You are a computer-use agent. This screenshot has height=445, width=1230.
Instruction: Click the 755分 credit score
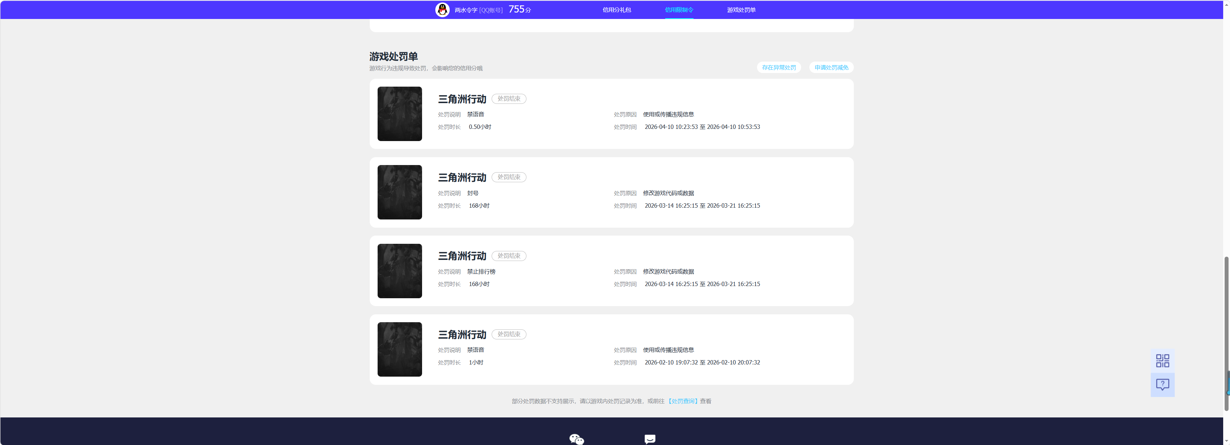tap(520, 10)
